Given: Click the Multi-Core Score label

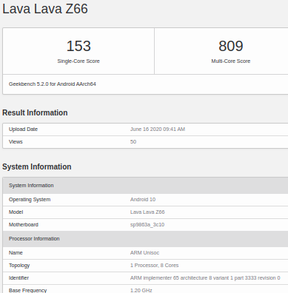Looking at the screenshot, I should (231, 61).
